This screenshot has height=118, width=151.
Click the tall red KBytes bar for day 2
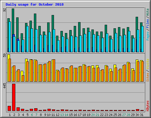pyautogui.click(x=14, y=97)
